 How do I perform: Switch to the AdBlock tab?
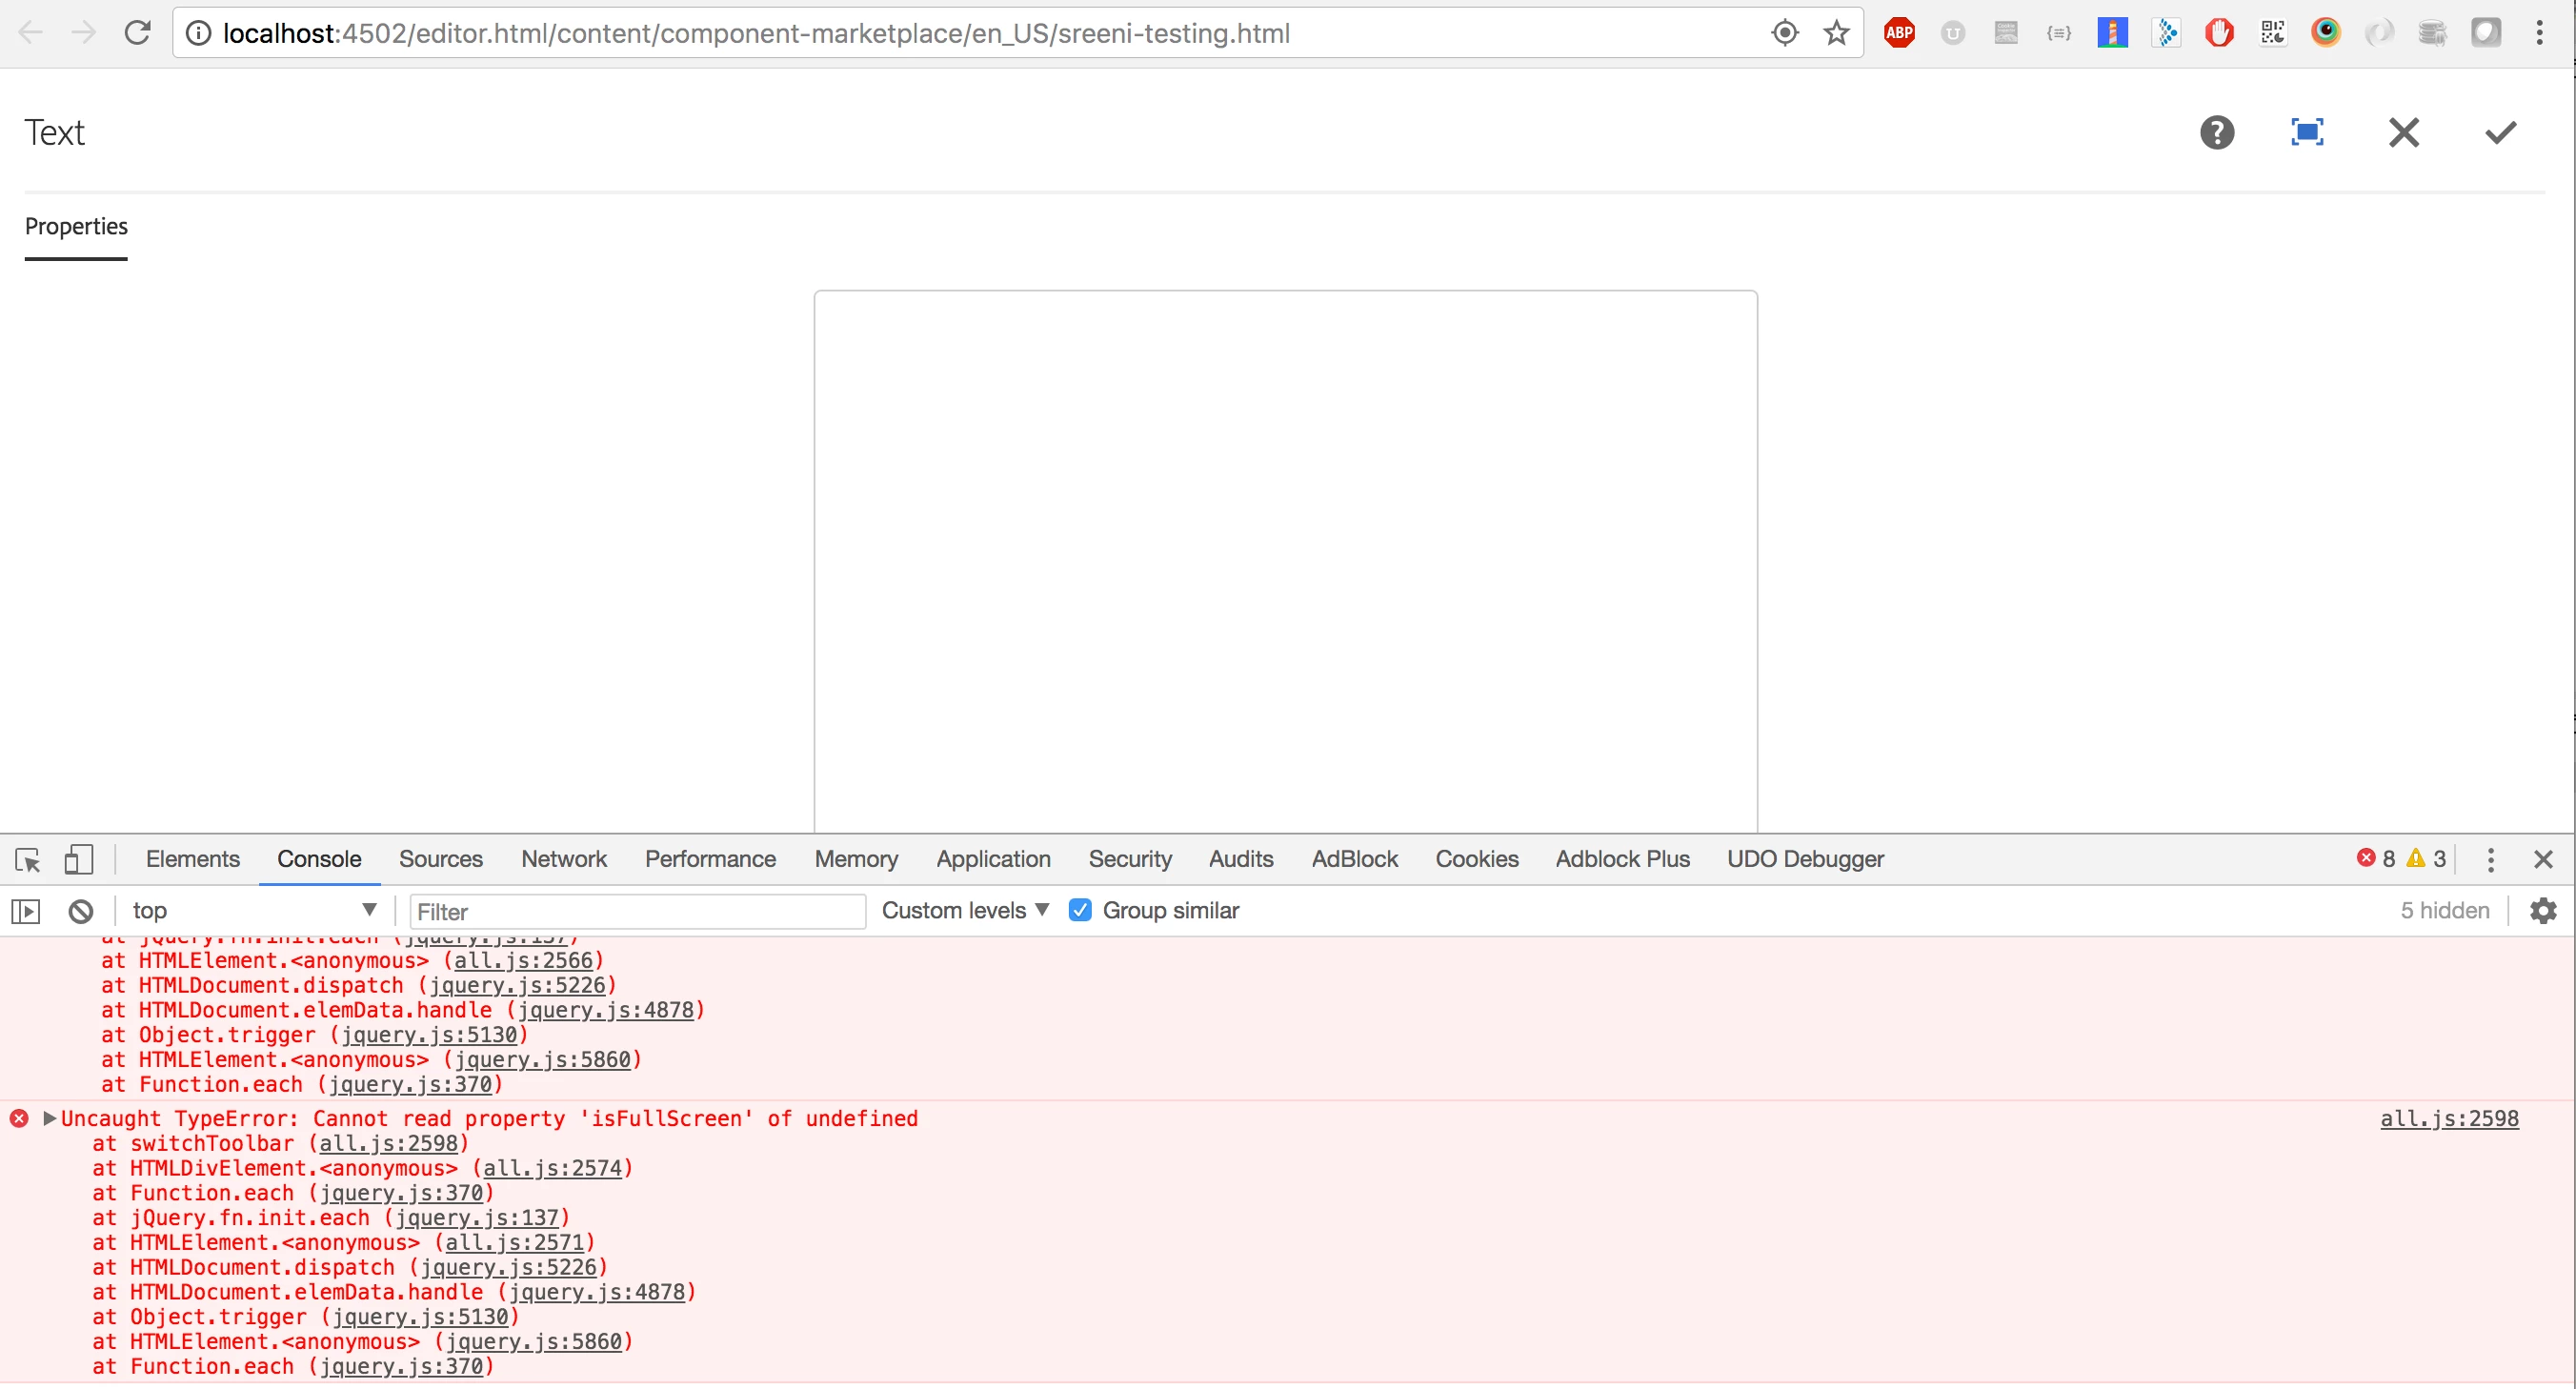click(1355, 859)
